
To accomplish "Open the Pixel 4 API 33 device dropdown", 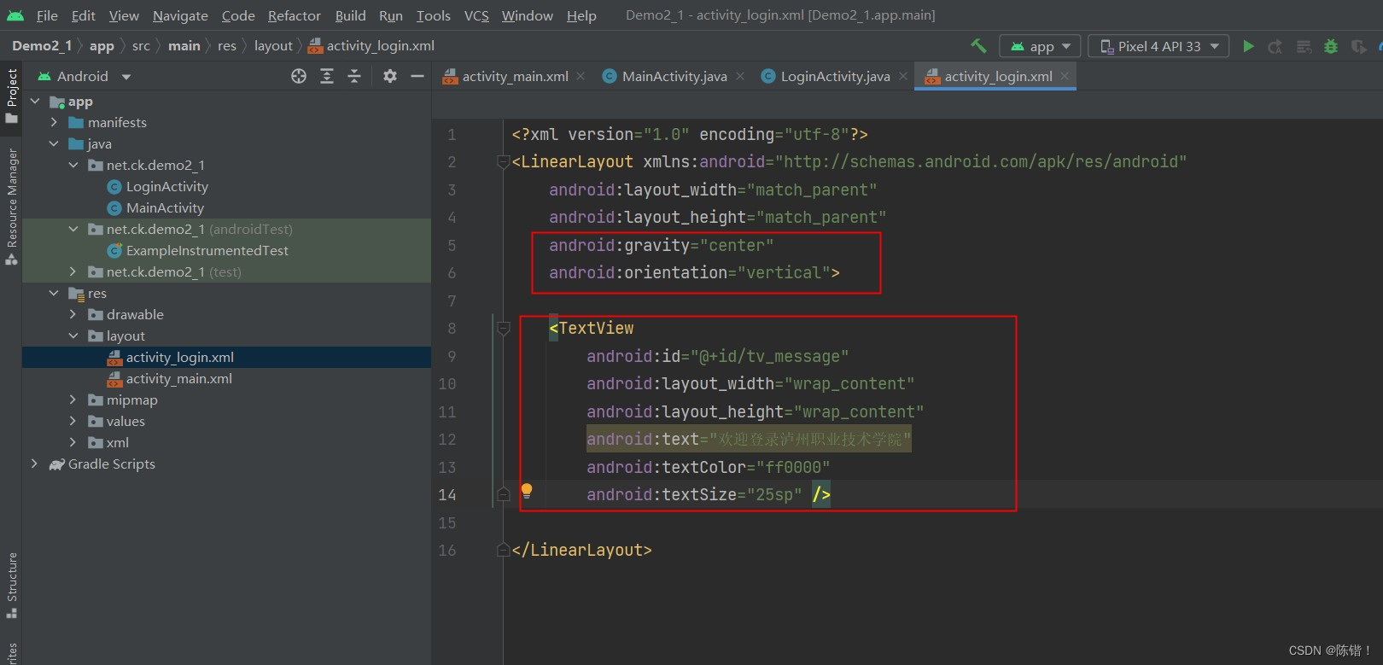I will coord(1158,46).
